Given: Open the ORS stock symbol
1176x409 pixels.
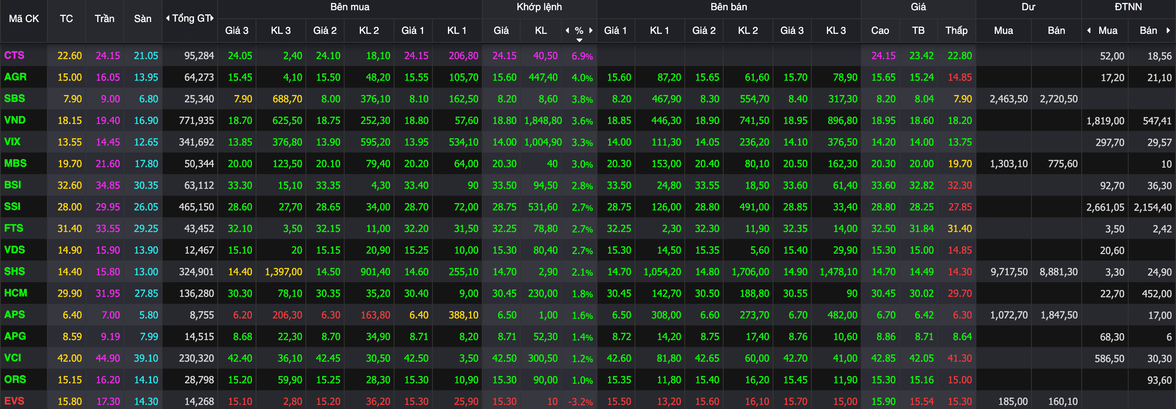Looking at the screenshot, I should 15,379.
